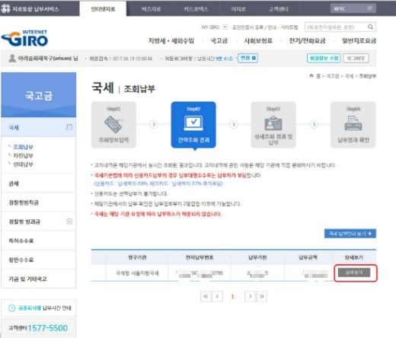Click the 회원정보 수정 button
The width and height of the screenshot is (396, 338).
(x=324, y=58)
